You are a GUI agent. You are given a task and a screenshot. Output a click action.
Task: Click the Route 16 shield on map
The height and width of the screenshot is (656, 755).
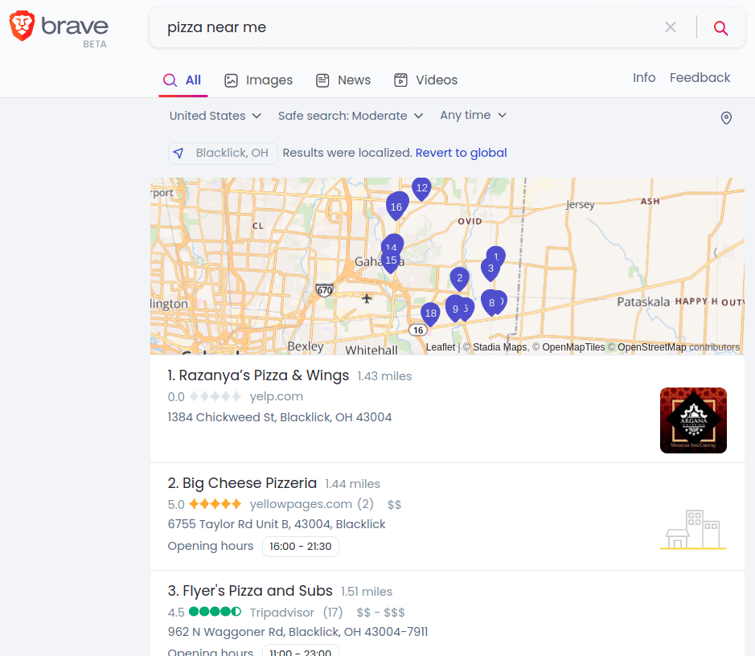point(418,330)
